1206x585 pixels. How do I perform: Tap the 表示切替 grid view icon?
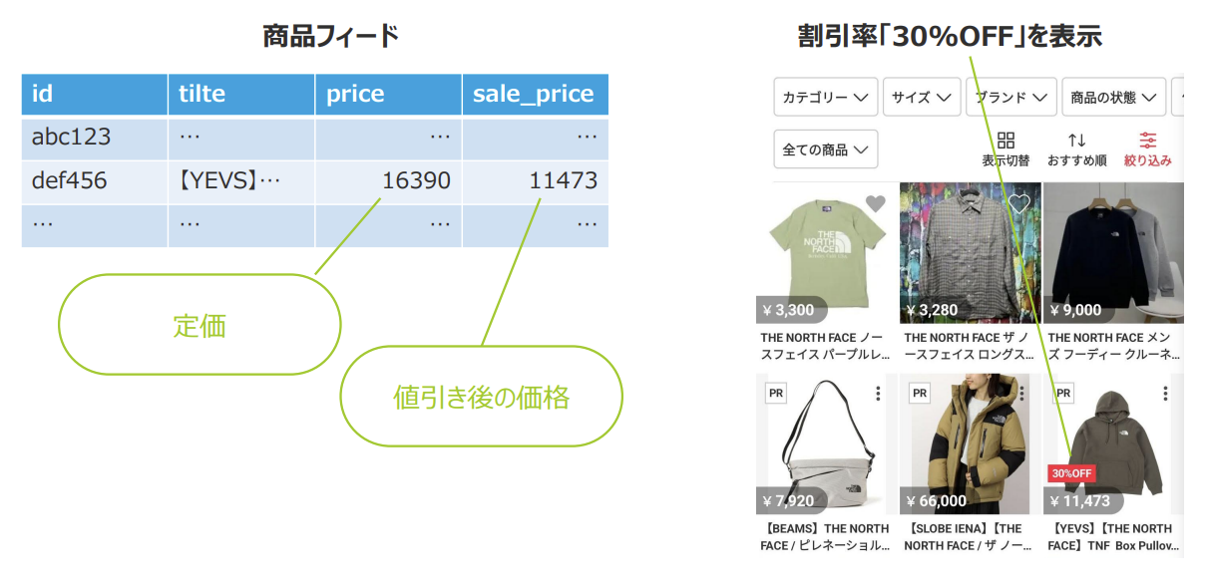point(1005,141)
